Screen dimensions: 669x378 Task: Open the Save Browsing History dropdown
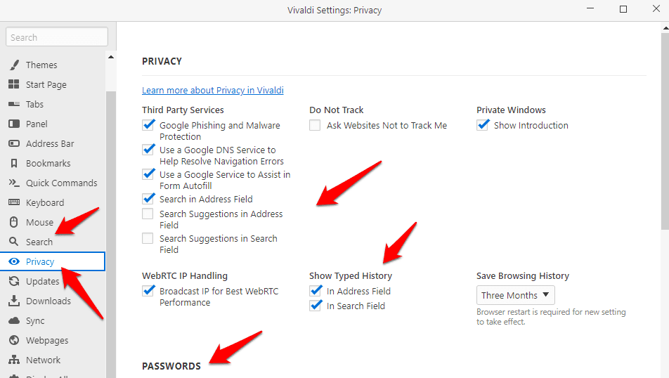(516, 296)
